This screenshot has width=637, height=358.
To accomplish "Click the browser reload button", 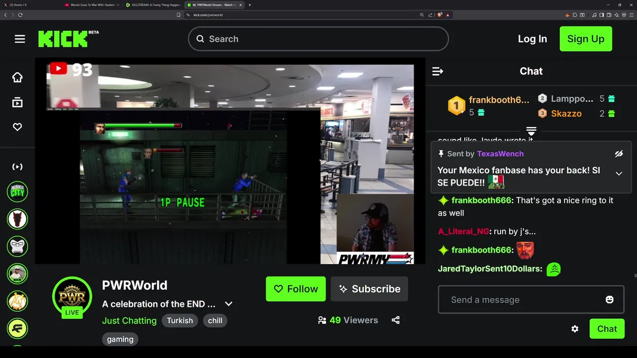I will click(20, 15).
